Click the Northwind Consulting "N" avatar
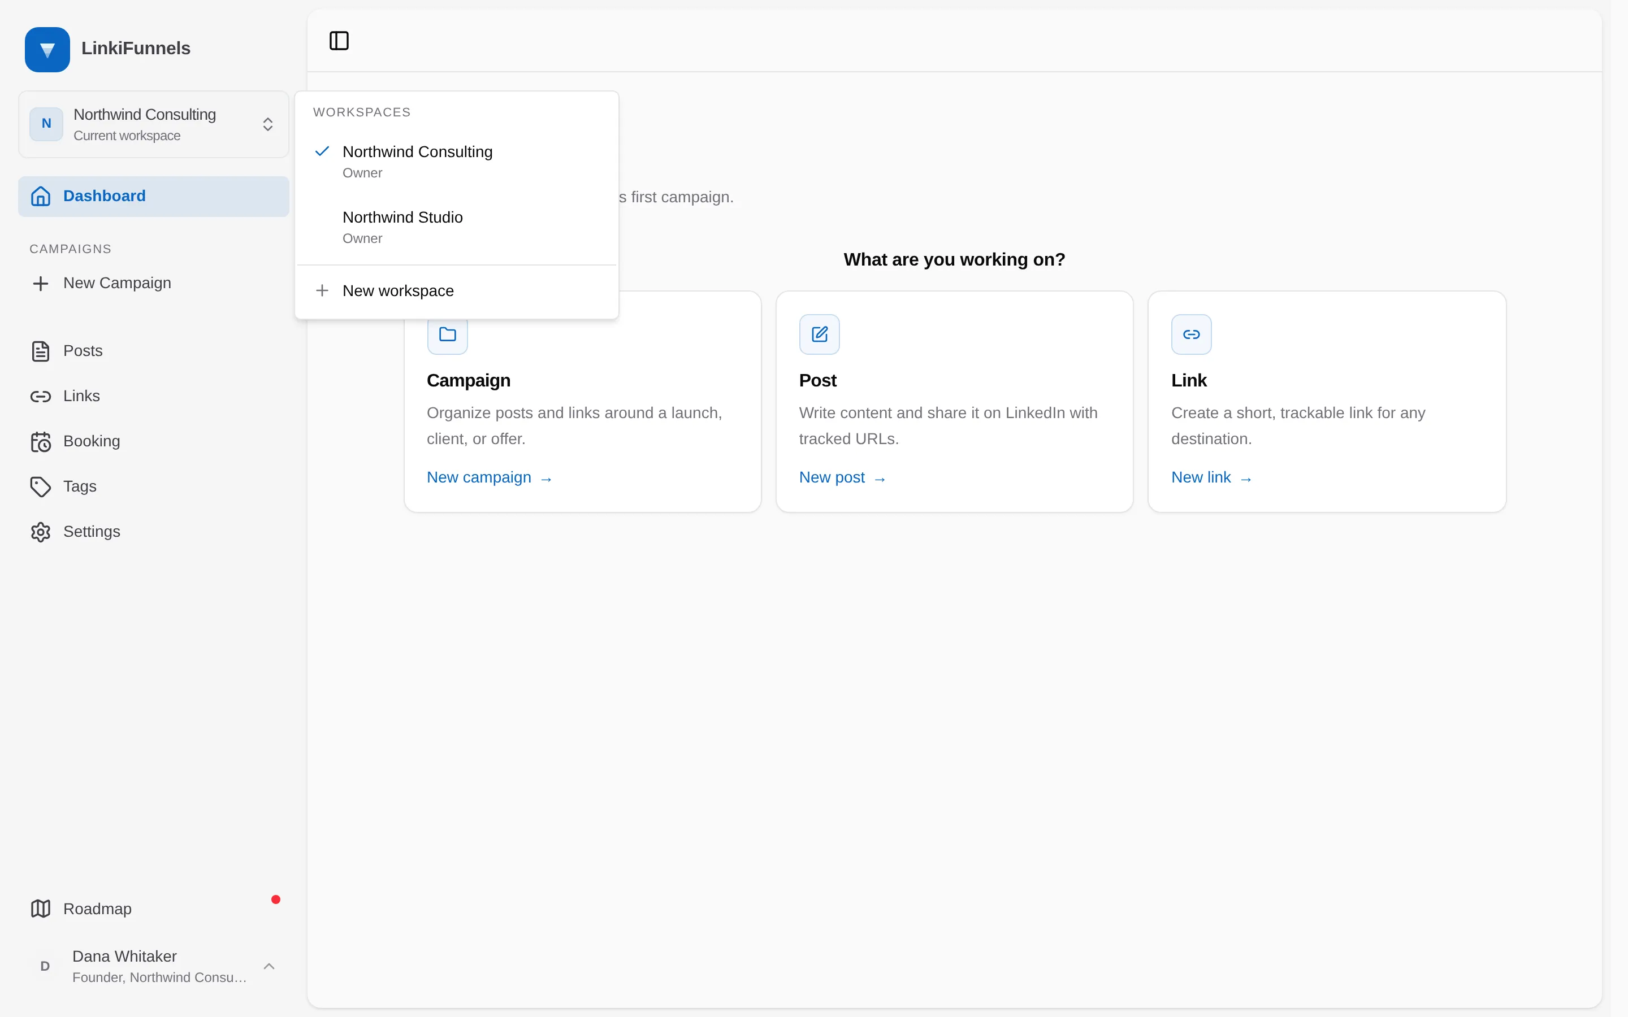This screenshot has height=1017, width=1628. point(46,124)
